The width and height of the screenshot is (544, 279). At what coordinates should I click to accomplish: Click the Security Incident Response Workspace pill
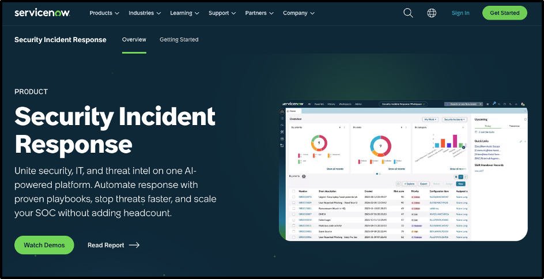tap(403, 104)
